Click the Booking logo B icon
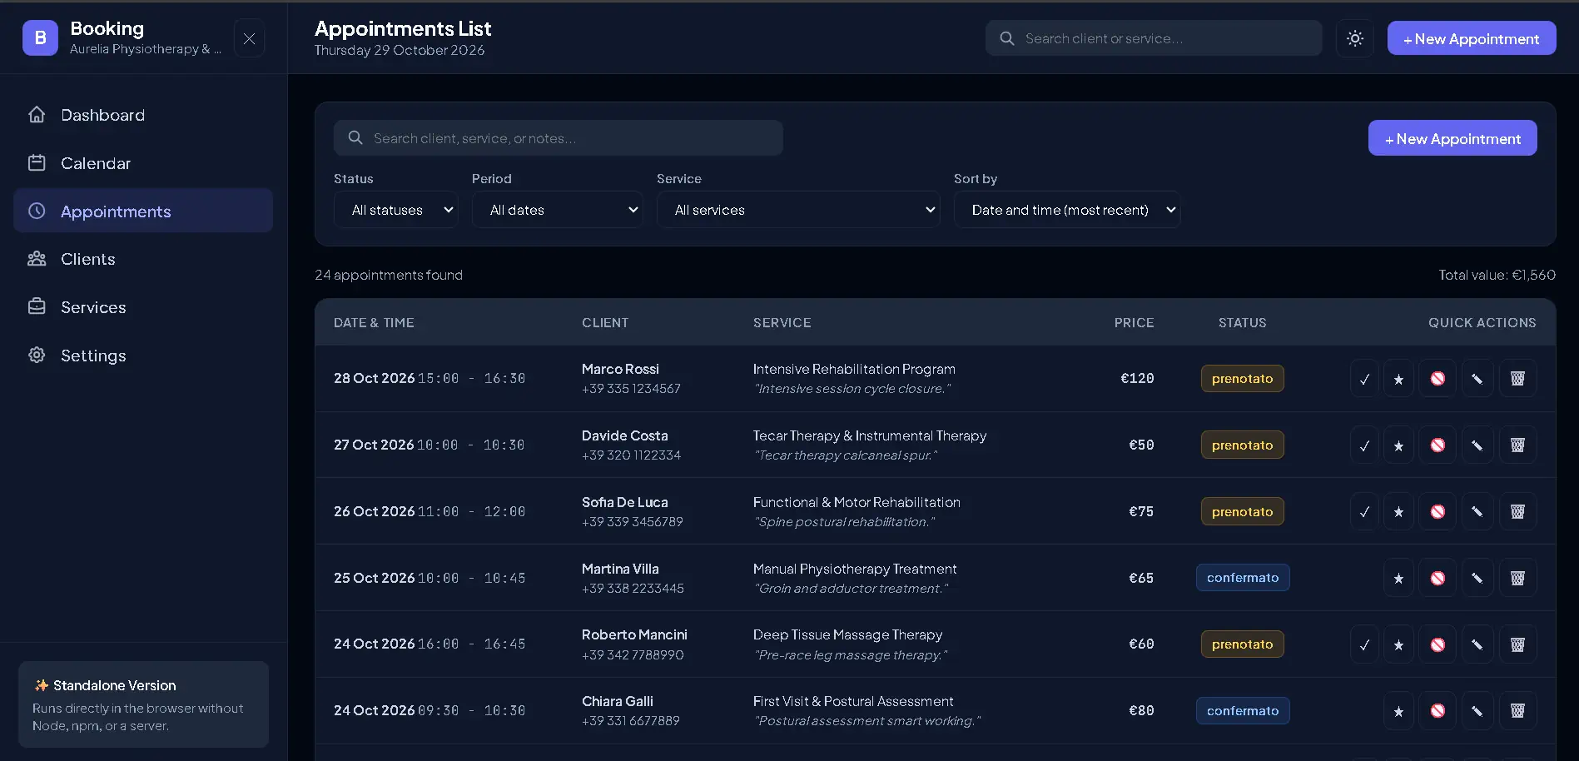Screen dimensions: 1579x761 click(x=40, y=37)
